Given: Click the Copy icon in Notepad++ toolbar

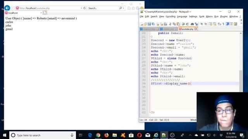Looking at the screenshot, I should (174, 24).
